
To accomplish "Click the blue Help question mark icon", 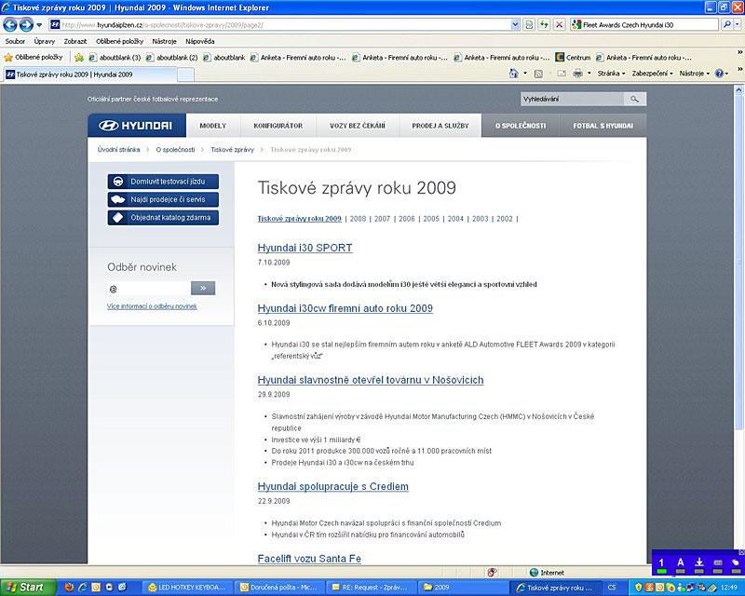I will point(719,74).
